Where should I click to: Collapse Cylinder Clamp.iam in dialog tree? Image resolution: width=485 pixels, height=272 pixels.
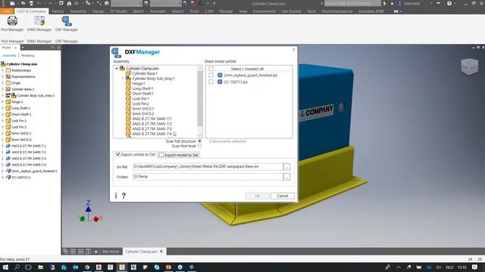pyautogui.click(x=117, y=69)
